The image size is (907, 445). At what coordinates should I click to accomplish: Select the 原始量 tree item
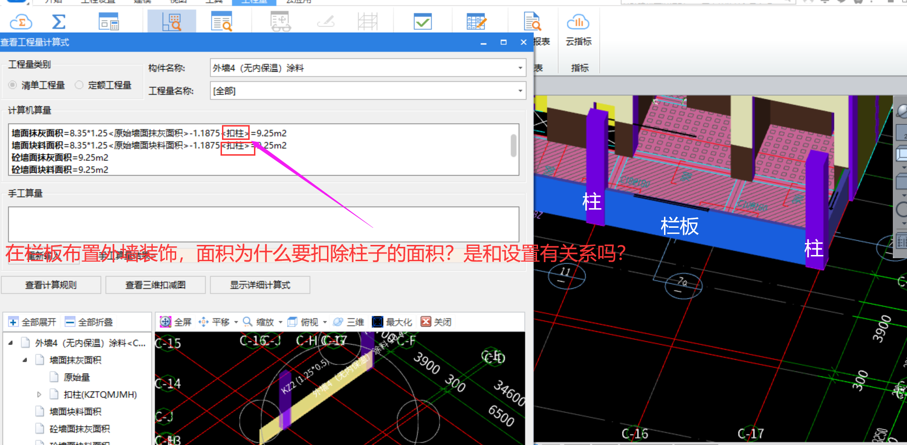(x=77, y=377)
